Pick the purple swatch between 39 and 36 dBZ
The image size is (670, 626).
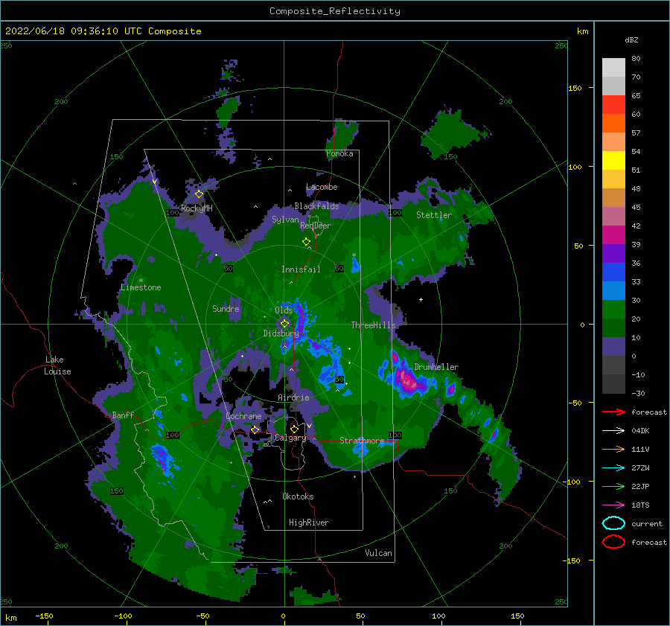(613, 254)
